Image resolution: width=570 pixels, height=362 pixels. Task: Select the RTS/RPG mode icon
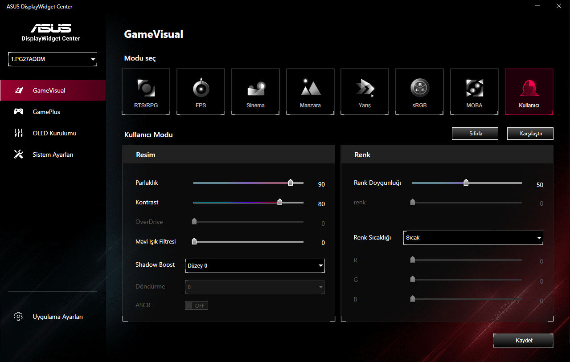146,92
